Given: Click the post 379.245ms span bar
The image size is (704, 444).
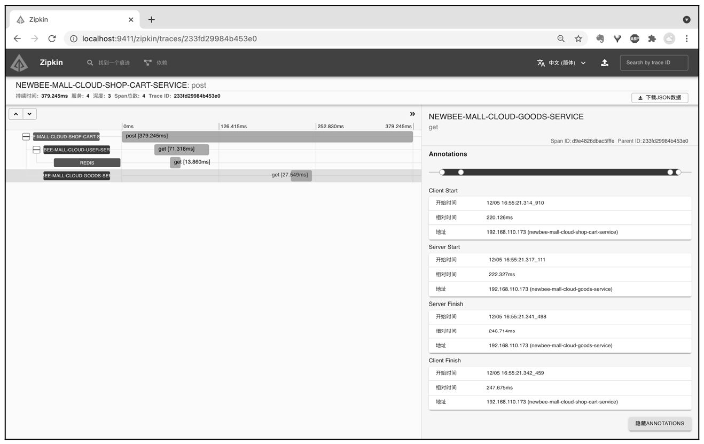Looking at the screenshot, I should click(267, 136).
